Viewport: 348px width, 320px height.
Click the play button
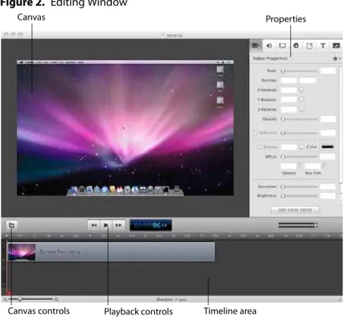(106, 225)
